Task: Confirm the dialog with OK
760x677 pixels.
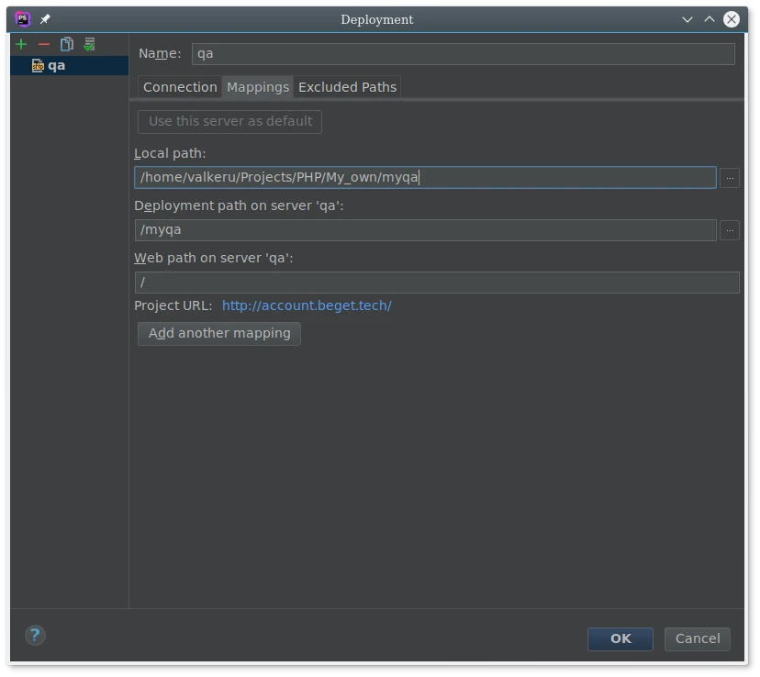Action: (620, 638)
